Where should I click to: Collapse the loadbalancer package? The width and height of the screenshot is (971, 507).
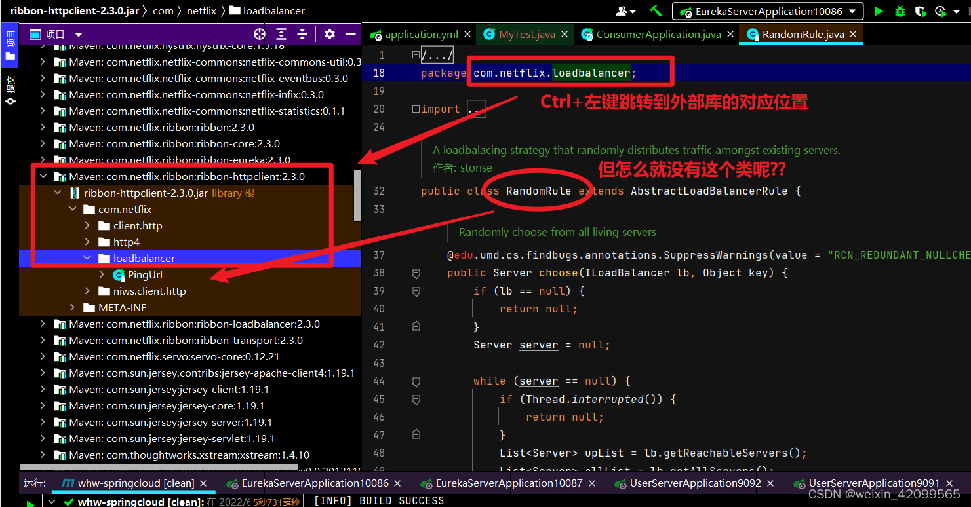coord(87,259)
